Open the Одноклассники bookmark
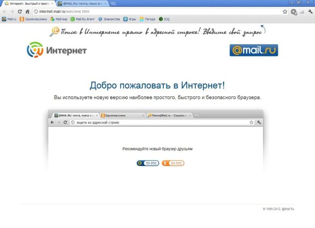315x228 pixels. click(x=33, y=19)
